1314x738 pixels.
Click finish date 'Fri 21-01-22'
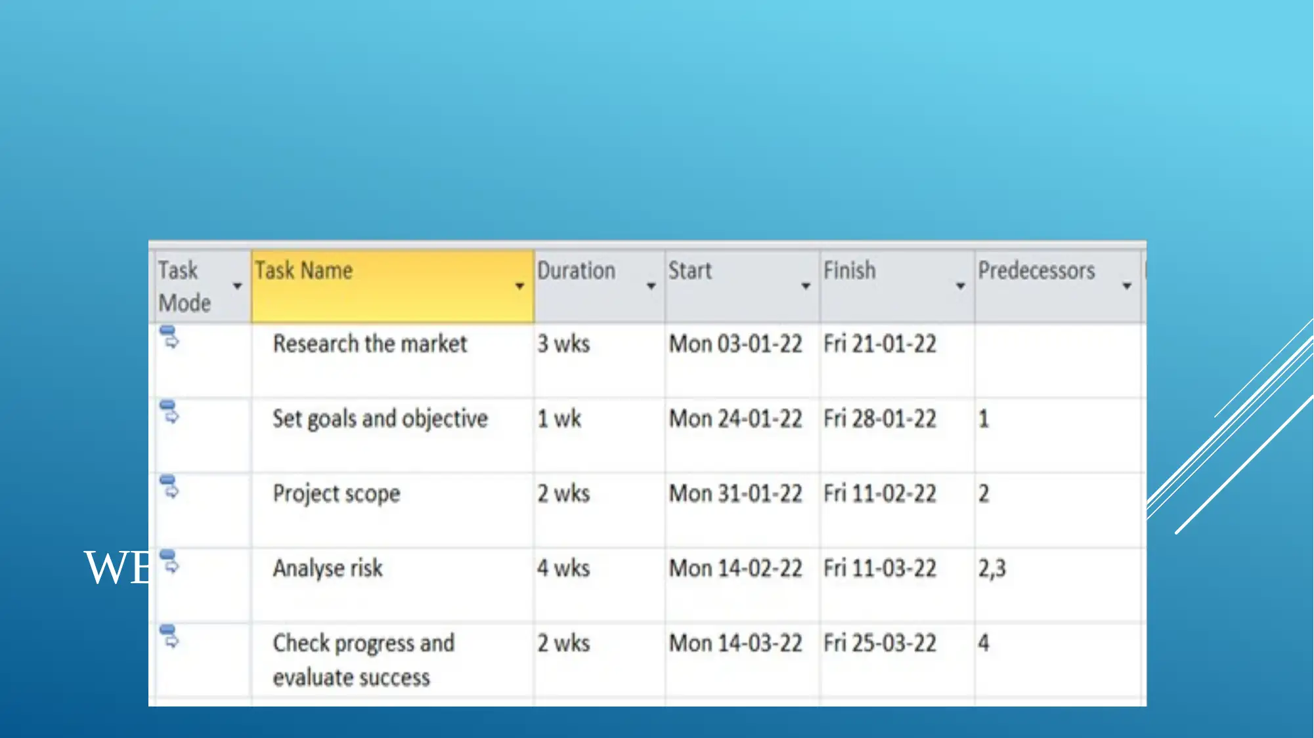click(880, 344)
